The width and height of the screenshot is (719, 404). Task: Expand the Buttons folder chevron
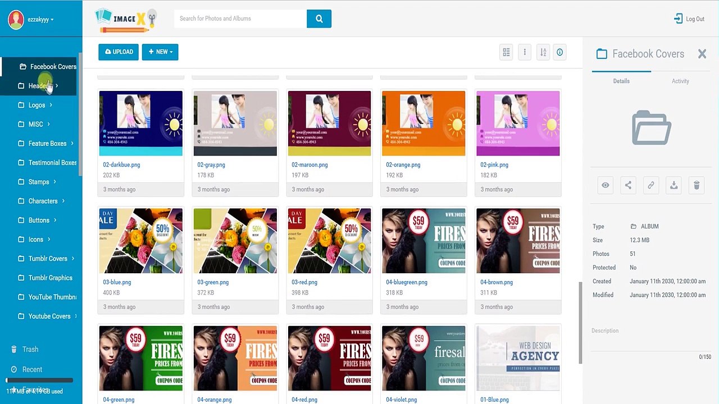[54, 220]
